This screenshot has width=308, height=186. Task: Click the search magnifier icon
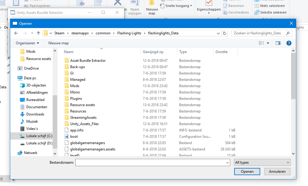tap(288, 33)
